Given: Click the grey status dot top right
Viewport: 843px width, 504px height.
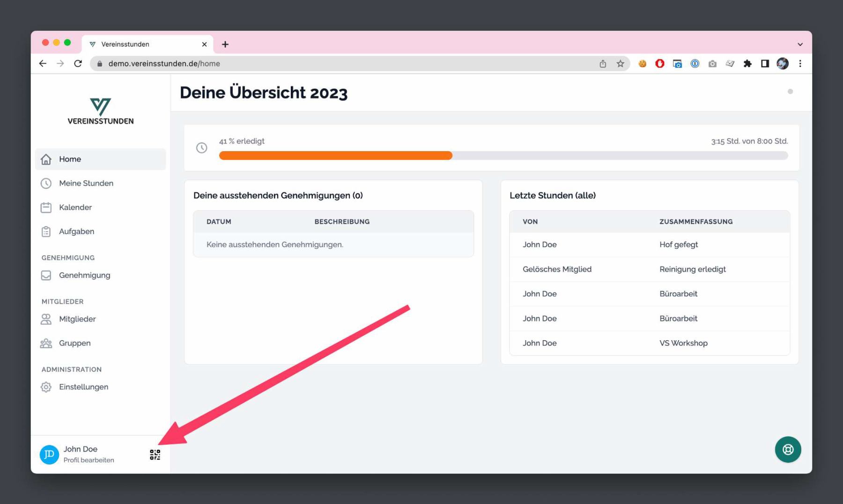Looking at the screenshot, I should (790, 91).
